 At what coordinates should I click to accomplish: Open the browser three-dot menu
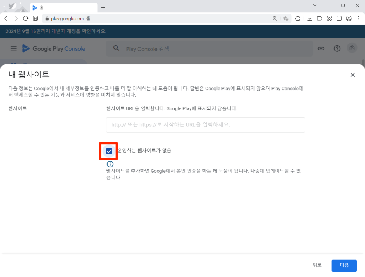tap(358, 18)
